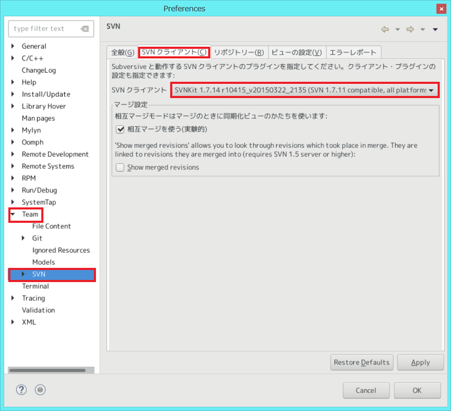The width and height of the screenshot is (451, 411).
Task: Select Ignored Resources in the sidebar
Action: point(61,250)
